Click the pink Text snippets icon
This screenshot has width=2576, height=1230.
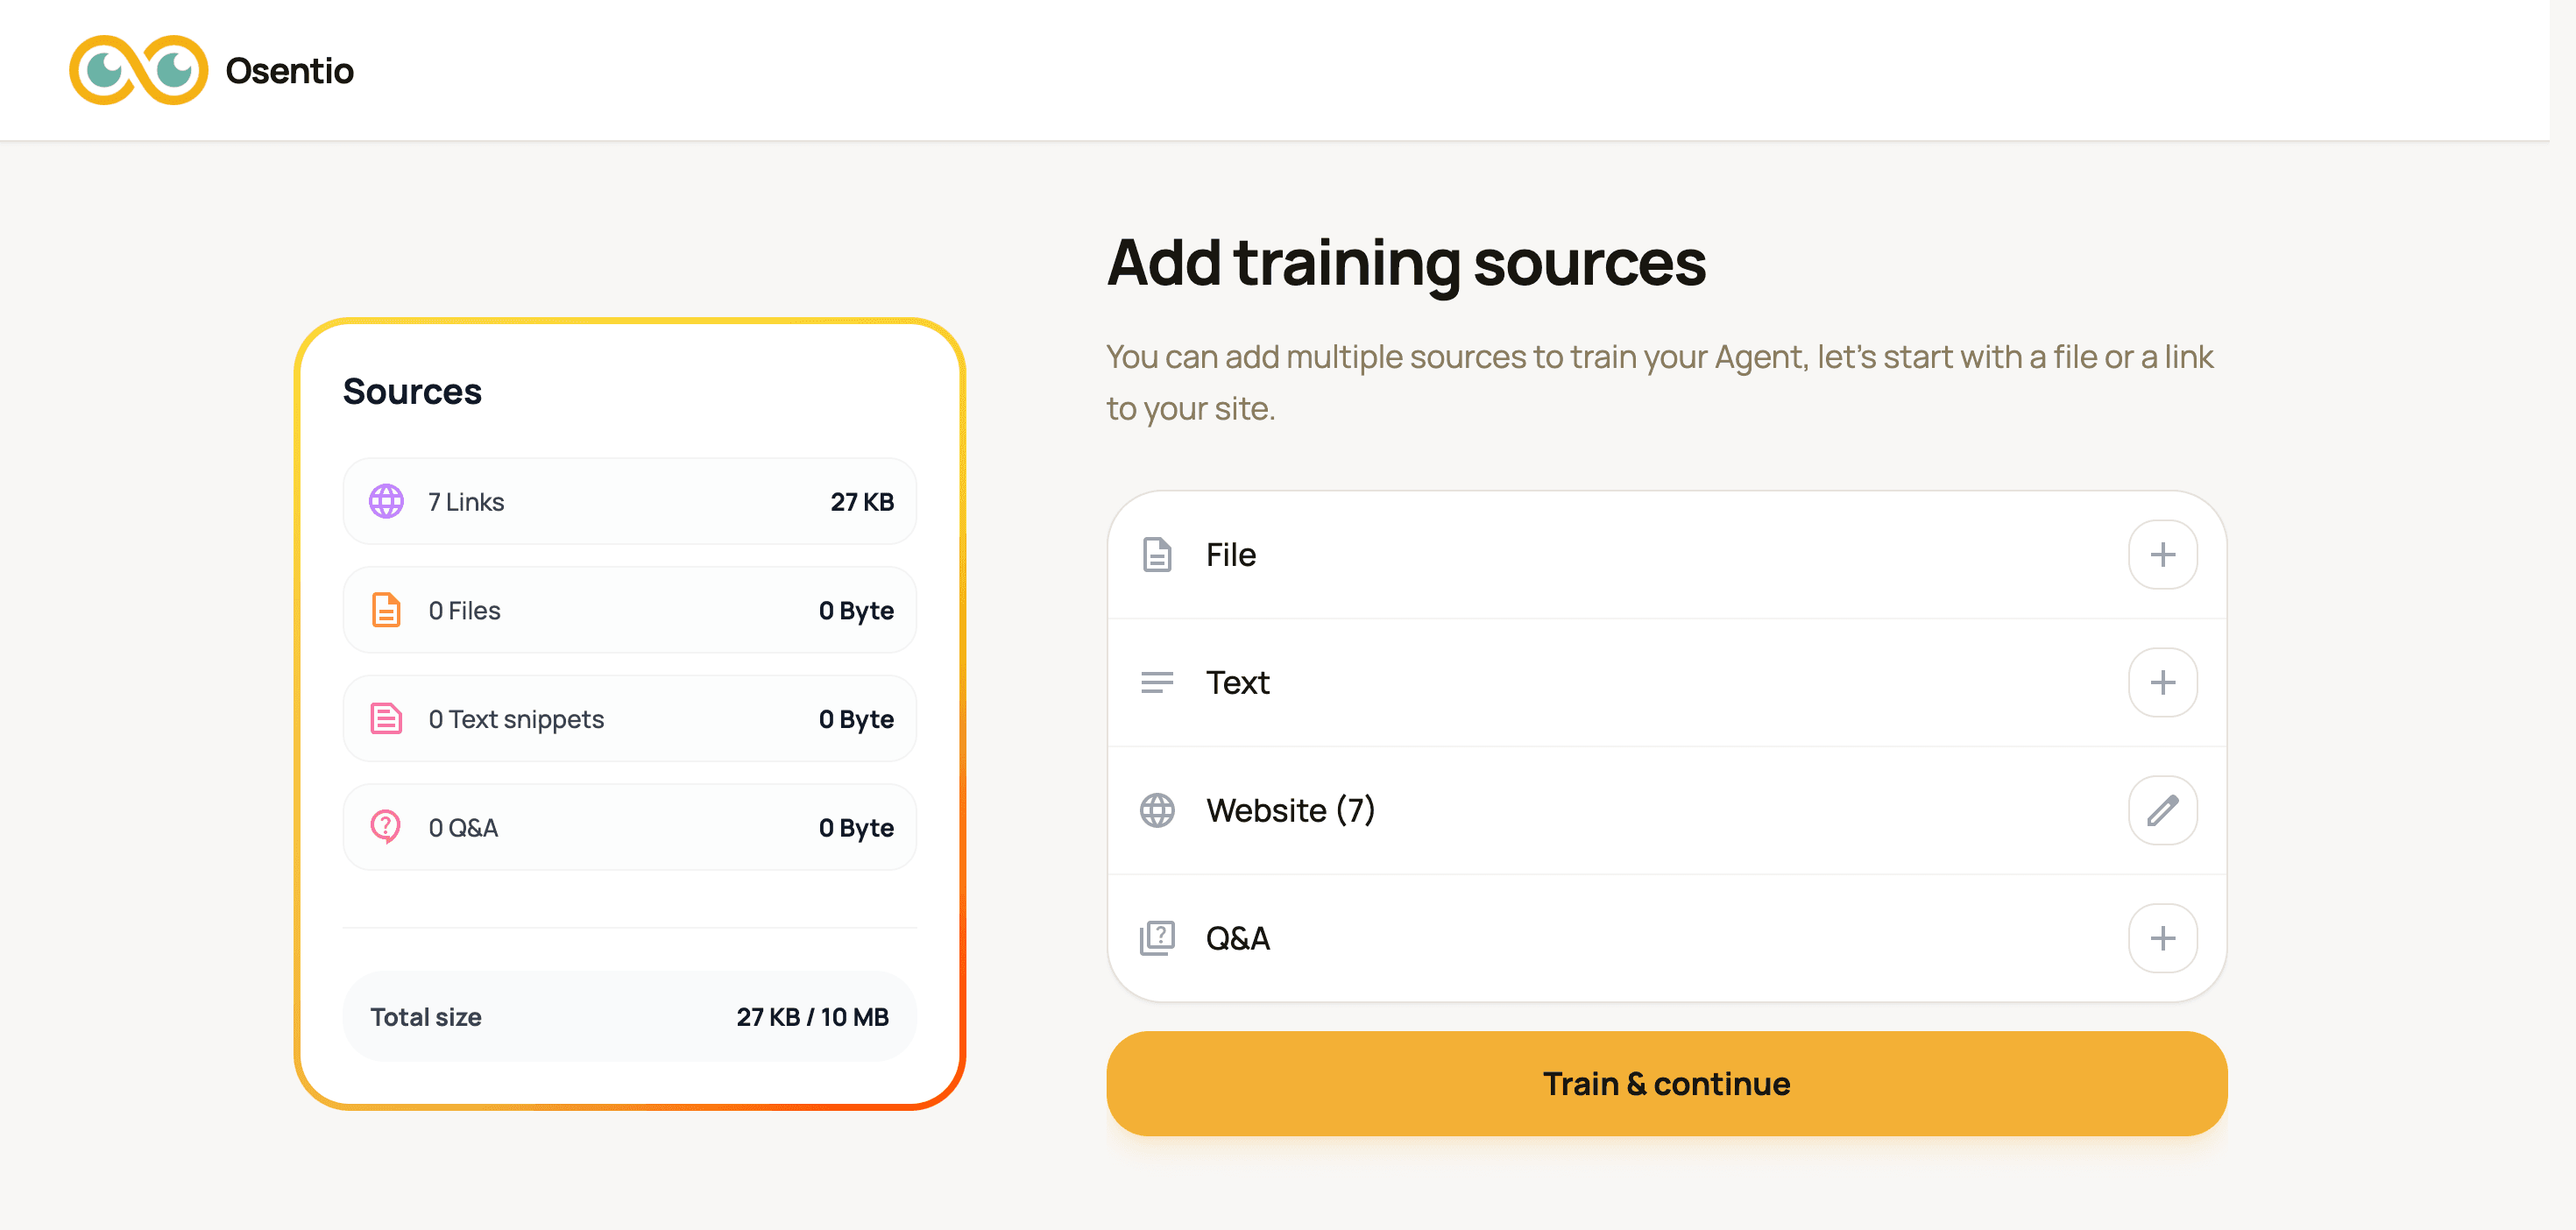pos(386,718)
